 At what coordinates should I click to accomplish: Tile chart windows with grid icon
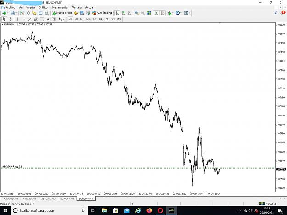149,13
